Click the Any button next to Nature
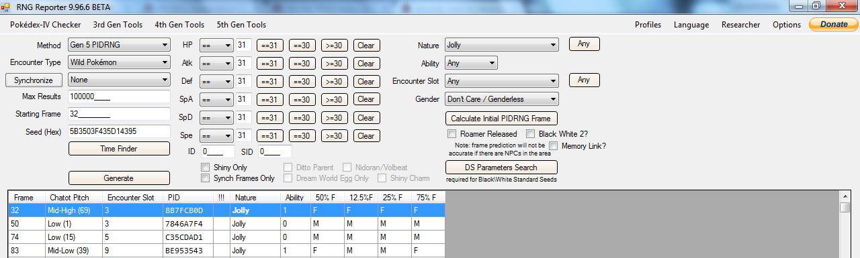Screen dimensions: 860x258 (584, 44)
